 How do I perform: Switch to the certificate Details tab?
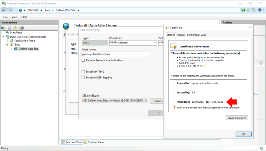181,35
